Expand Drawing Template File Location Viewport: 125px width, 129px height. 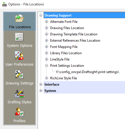[x=46, y=34]
